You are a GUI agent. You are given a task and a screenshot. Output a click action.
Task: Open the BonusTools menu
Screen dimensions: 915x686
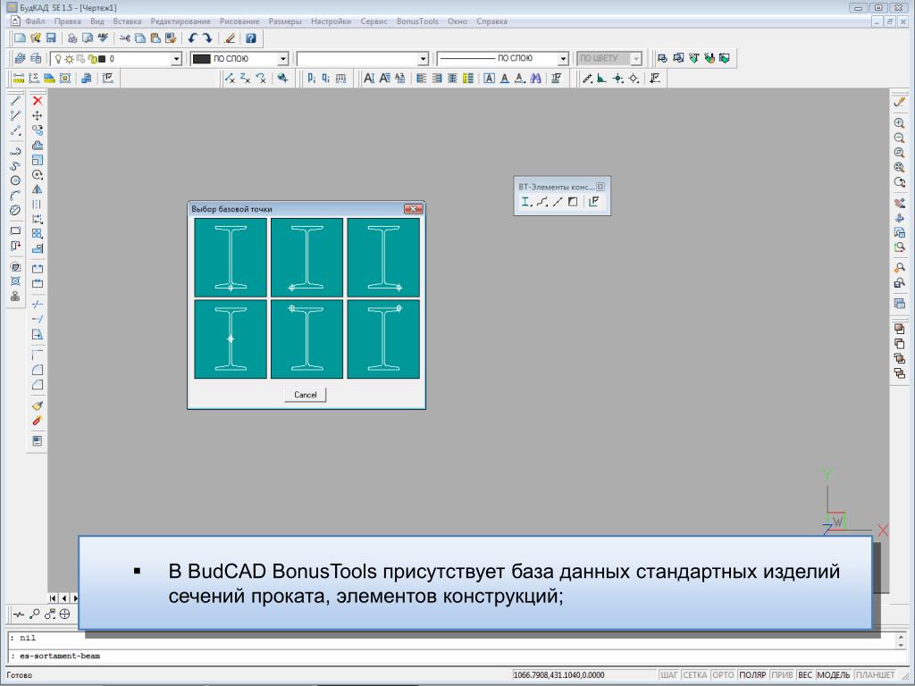pos(417,21)
